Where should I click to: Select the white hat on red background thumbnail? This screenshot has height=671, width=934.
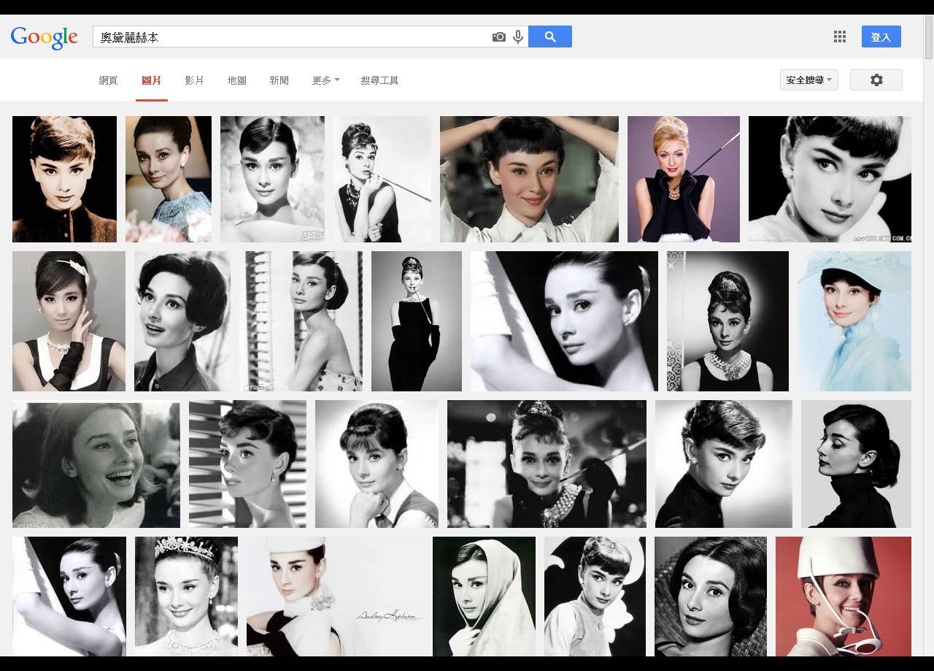point(843,596)
